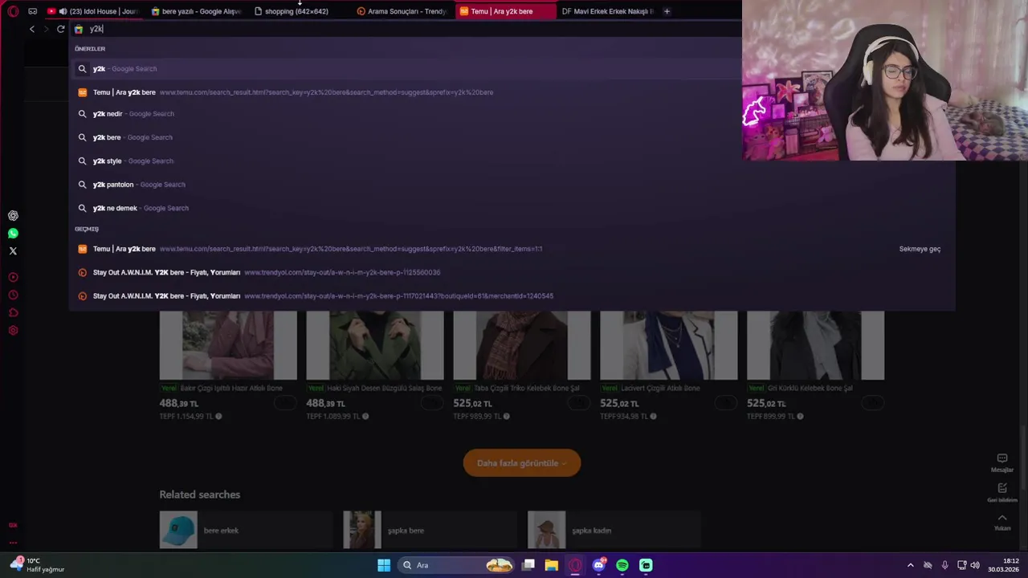Open the info icon next to TEPF 934,98 TL

point(653,417)
